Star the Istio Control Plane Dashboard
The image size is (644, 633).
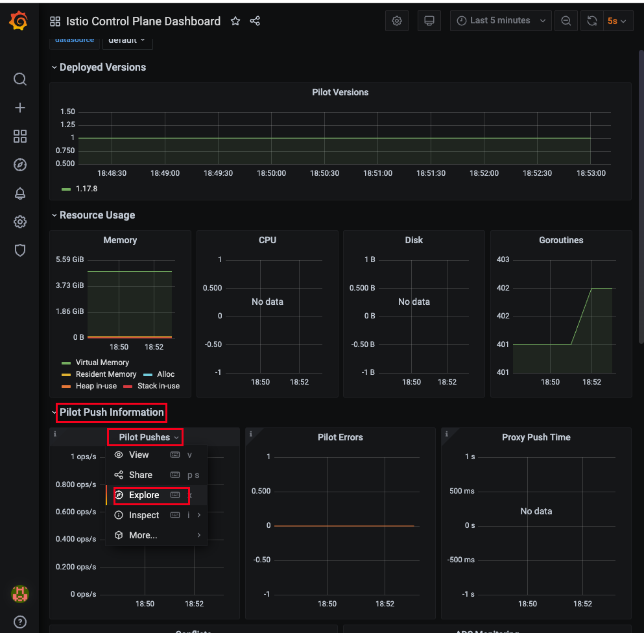coord(235,21)
